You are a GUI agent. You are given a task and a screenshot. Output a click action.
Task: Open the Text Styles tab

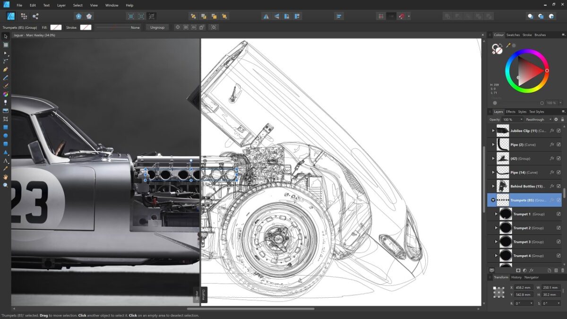pyautogui.click(x=536, y=112)
